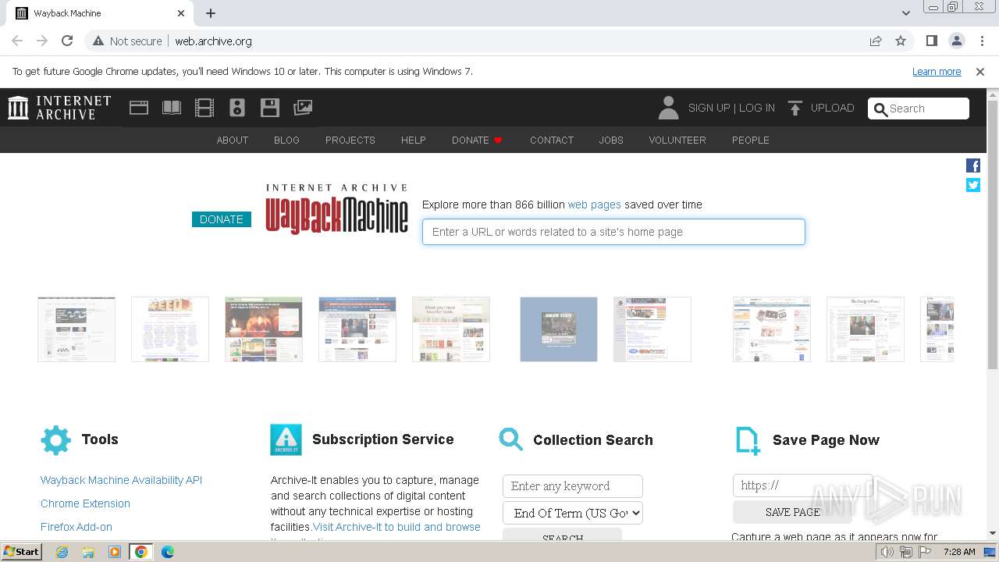
Task: Click the Archive-It Subscription Service icon
Action: 286,440
